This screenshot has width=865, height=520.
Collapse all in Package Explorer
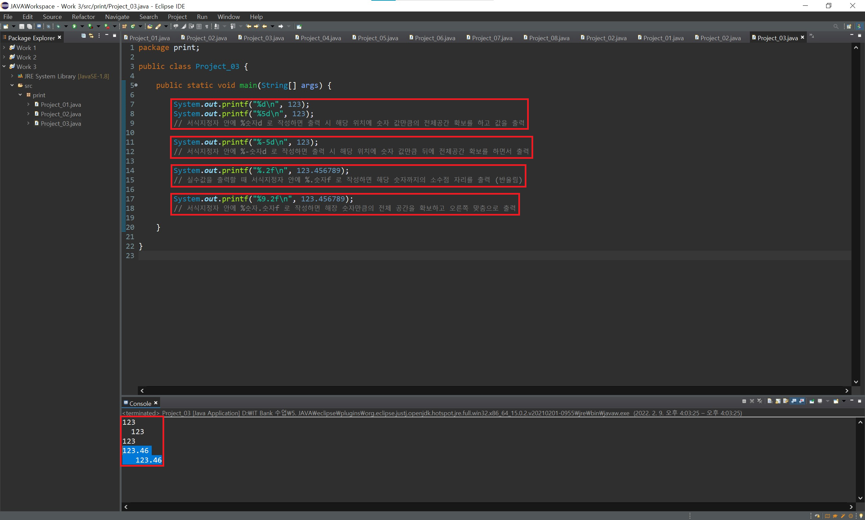(83, 36)
